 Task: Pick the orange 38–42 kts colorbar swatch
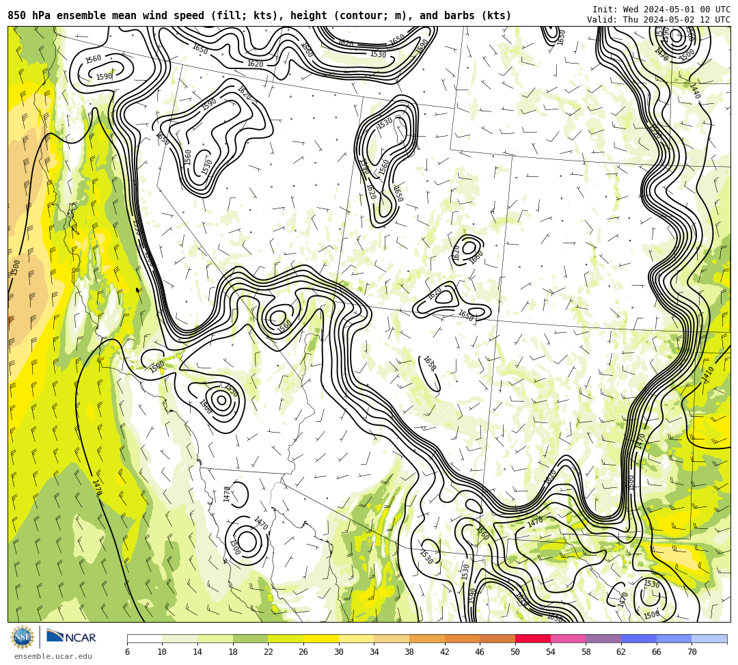point(427,638)
